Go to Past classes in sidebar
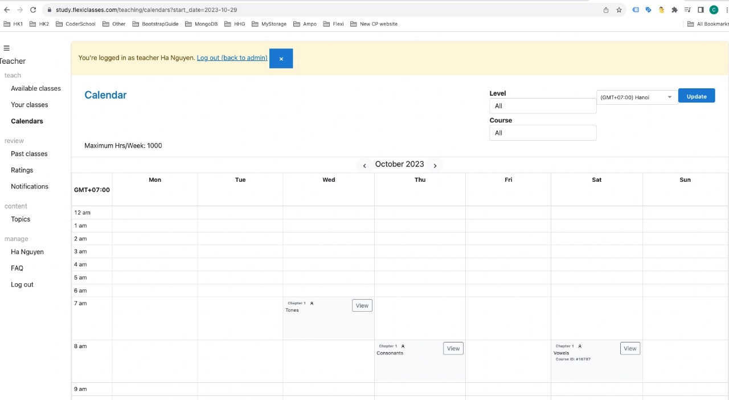Image resolution: width=729 pixels, height=400 pixels. point(29,154)
